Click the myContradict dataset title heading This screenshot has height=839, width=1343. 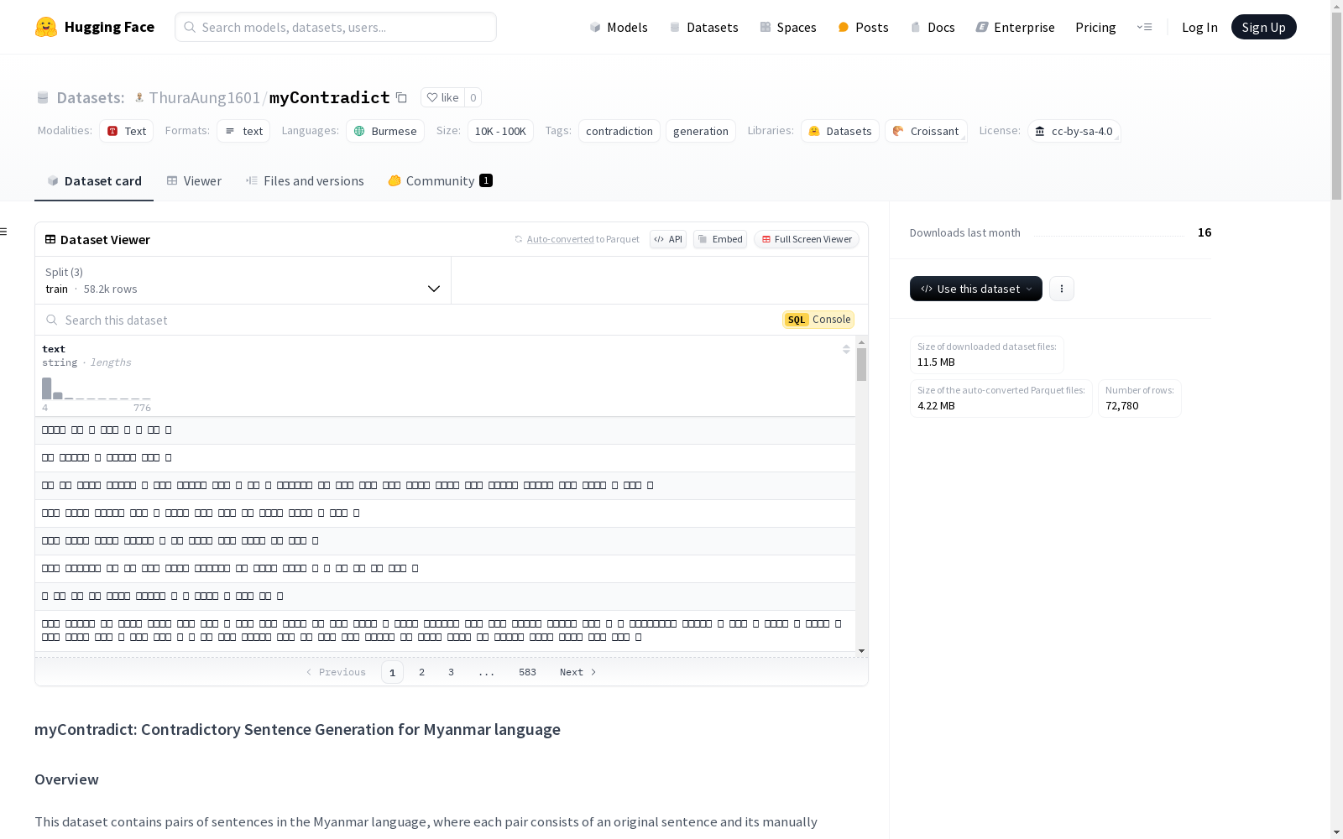[x=297, y=729]
